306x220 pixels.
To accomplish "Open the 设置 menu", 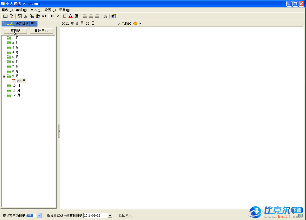I will [x=50, y=10].
